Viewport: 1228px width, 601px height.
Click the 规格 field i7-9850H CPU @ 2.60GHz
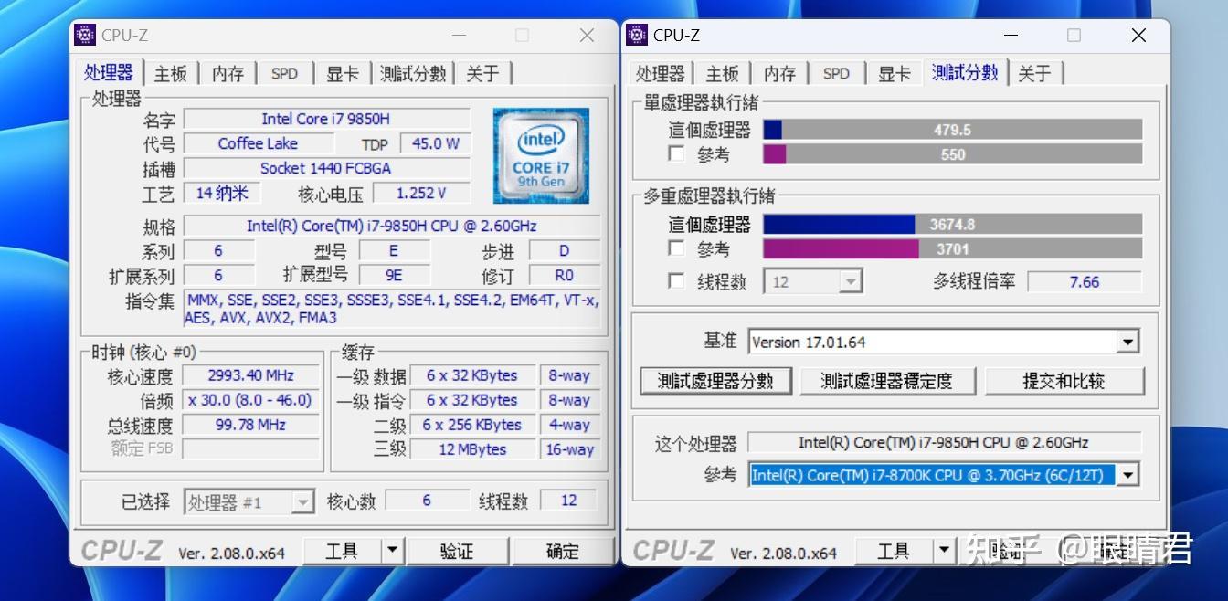coord(392,226)
